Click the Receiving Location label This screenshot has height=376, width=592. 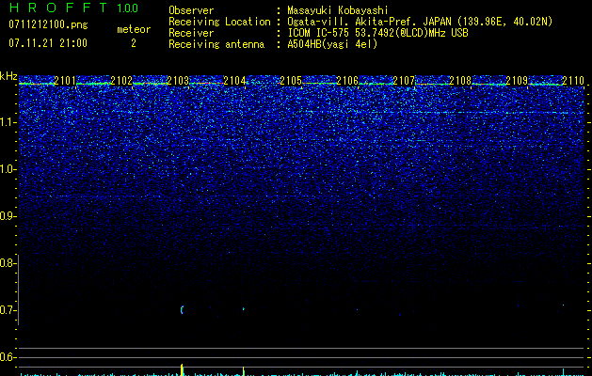pyautogui.click(x=219, y=22)
